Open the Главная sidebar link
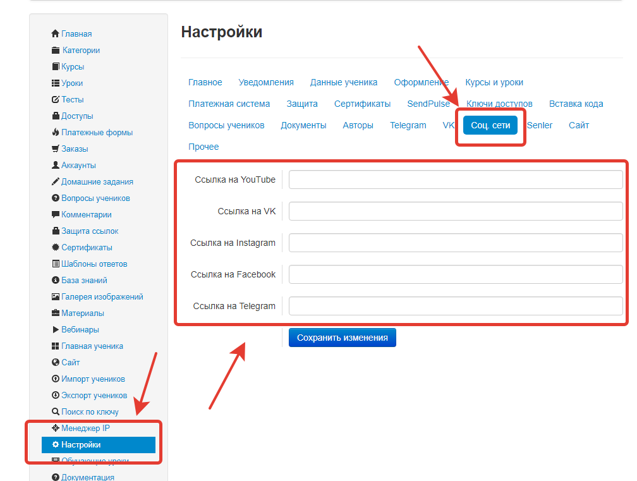Viewport: 637px width, 481px height. [76, 33]
